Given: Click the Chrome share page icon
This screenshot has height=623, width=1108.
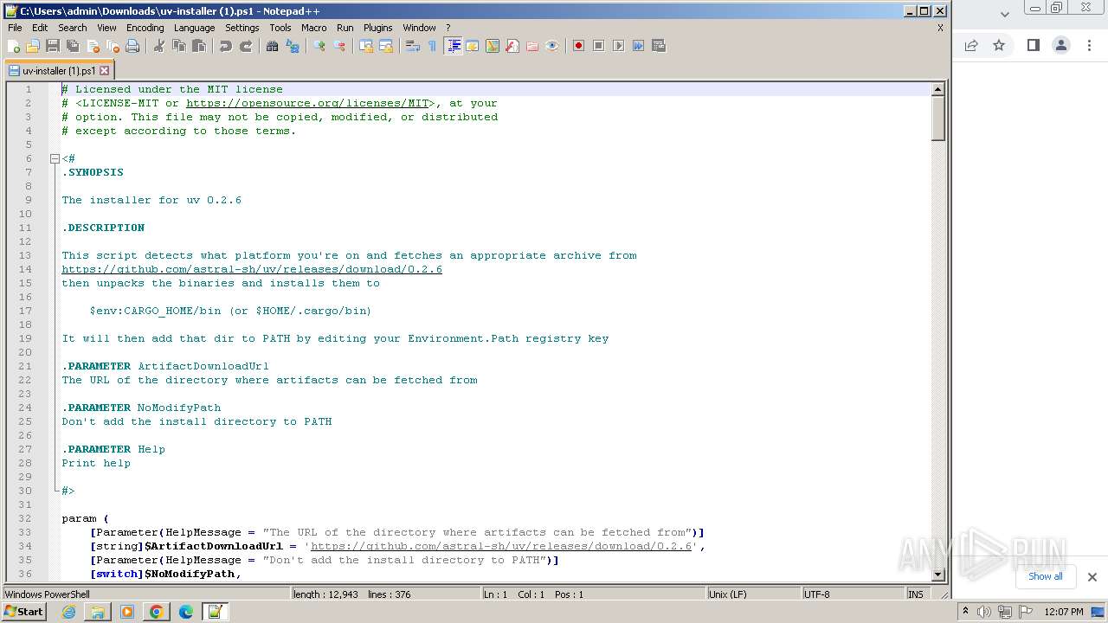Looking at the screenshot, I should (971, 46).
